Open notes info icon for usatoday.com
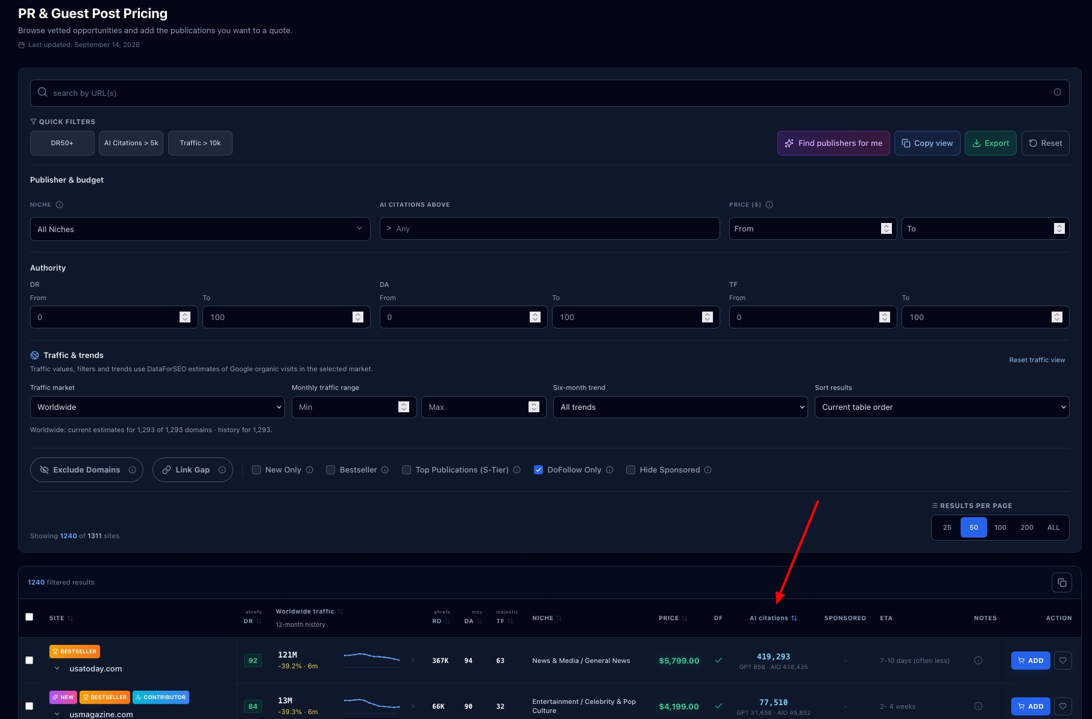1092x719 pixels. click(978, 661)
